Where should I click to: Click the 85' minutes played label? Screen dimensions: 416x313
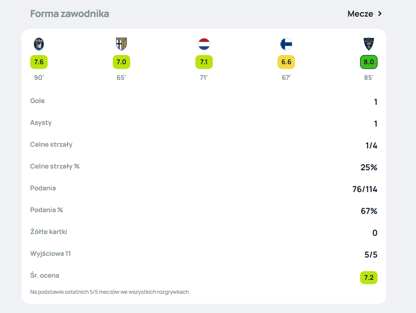[x=369, y=78]
